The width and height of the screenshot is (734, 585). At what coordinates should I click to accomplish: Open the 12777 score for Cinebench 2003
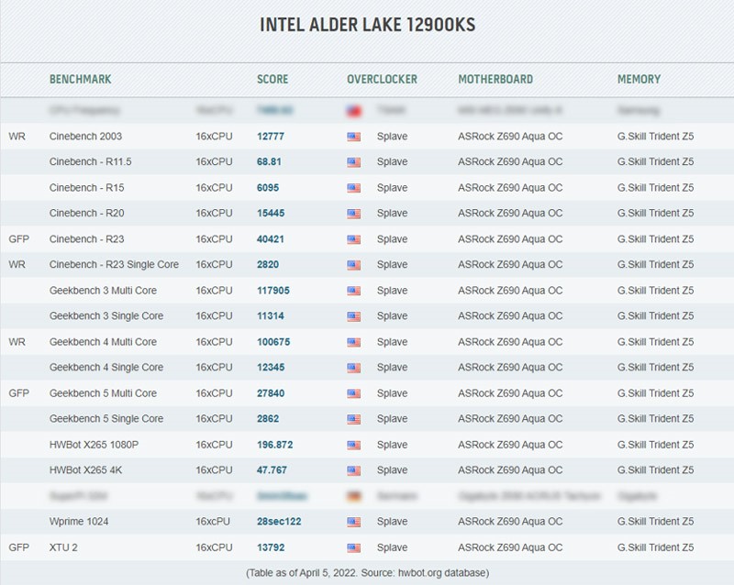(x=272, y=137)
